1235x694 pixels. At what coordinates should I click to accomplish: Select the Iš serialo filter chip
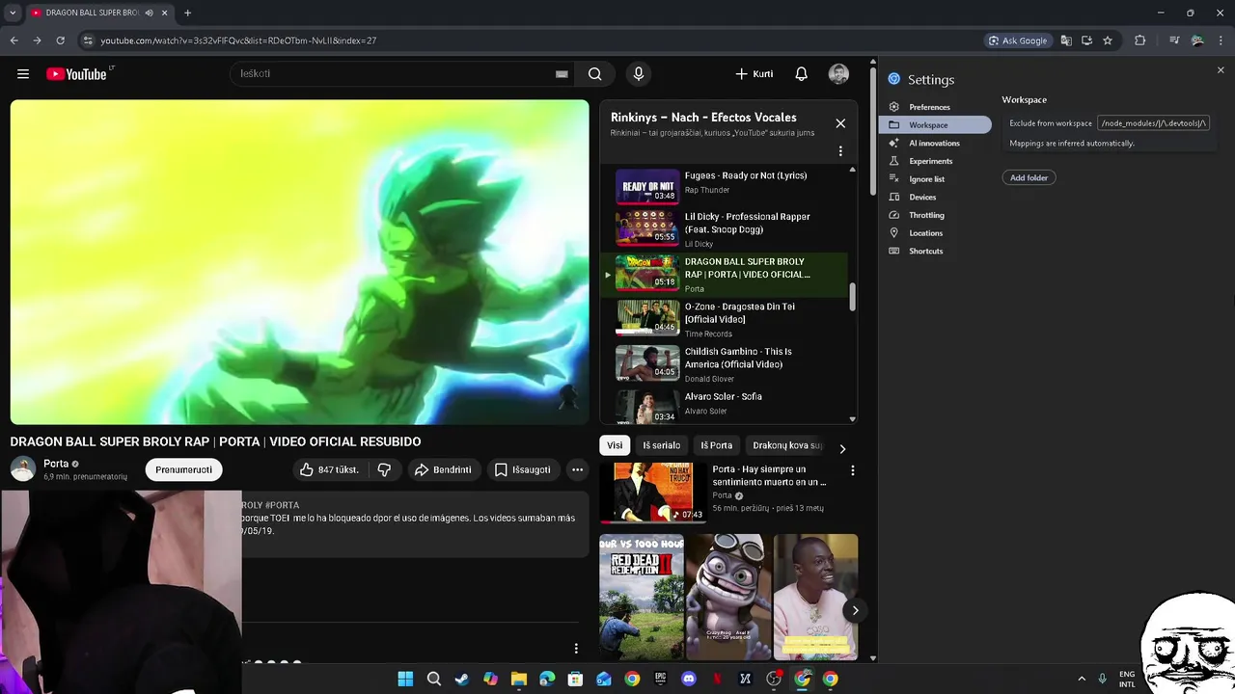662,445
